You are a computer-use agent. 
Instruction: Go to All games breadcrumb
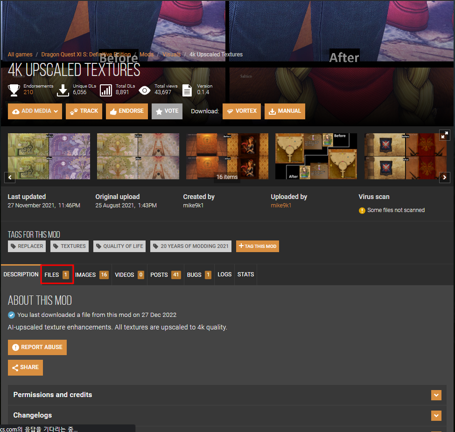[x=20, y=55]
